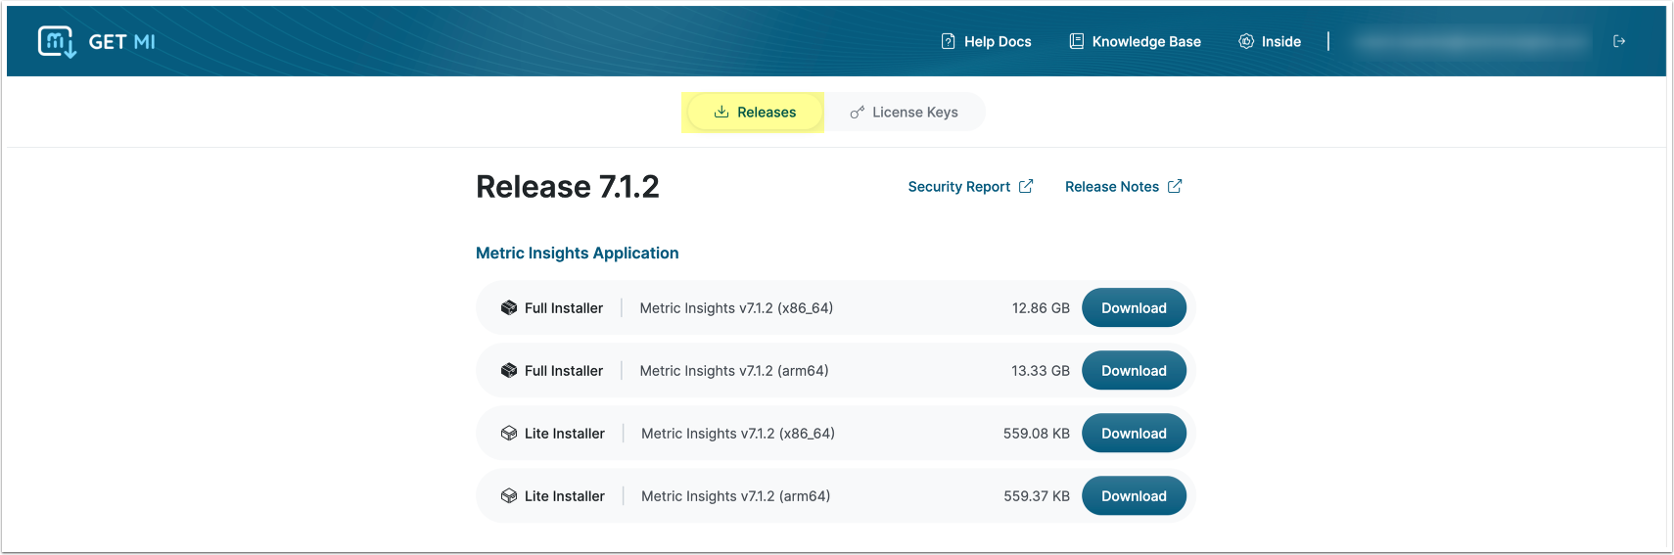Image resolution: width=1674 pixels, height=555 pixels.
Task: Download the x86_64 Full Installer
Action: click(1134, 307)
